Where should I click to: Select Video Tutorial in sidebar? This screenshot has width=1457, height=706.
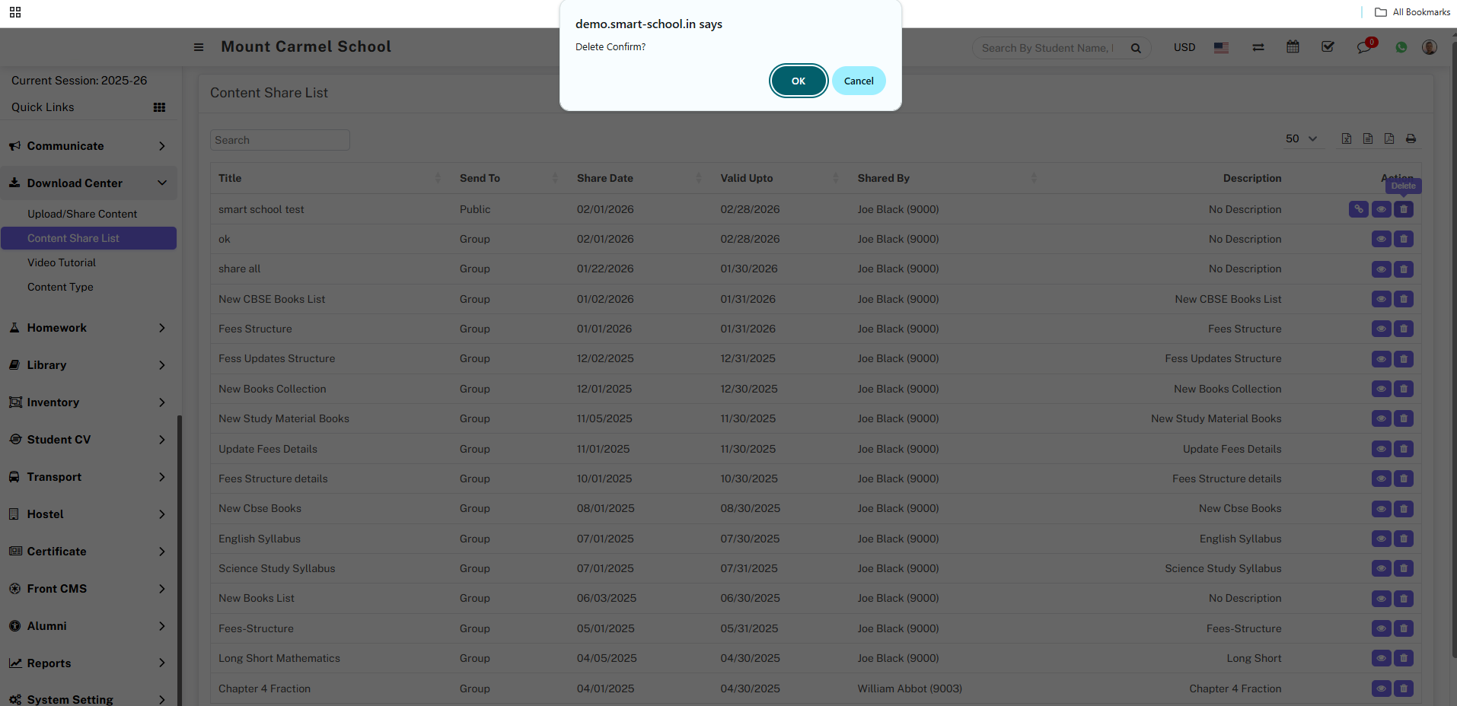click(x=62, y=262)
